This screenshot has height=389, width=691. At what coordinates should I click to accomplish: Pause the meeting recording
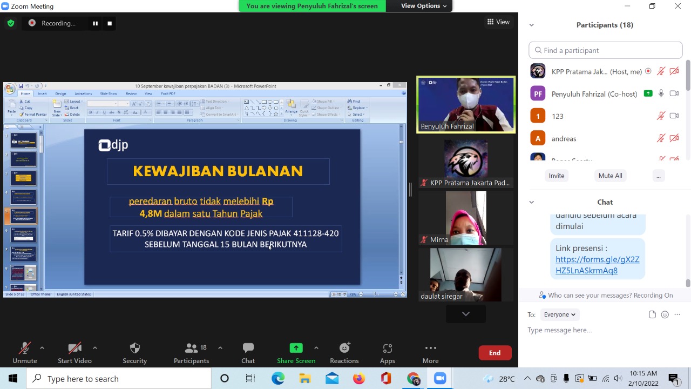[95, 23]
